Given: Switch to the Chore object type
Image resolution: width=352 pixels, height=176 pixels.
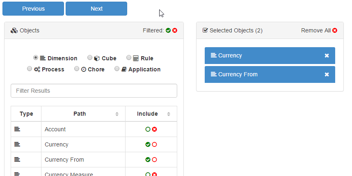Looking at the screenshot, I should pos(77,69).
